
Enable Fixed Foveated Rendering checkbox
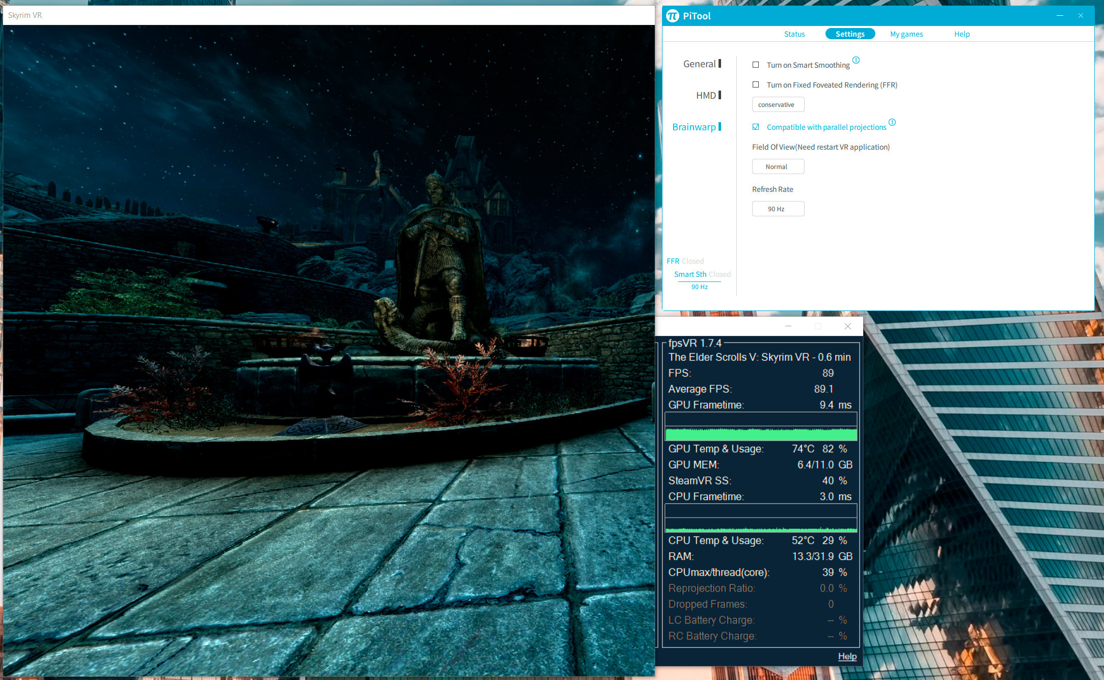pos(756,84)
